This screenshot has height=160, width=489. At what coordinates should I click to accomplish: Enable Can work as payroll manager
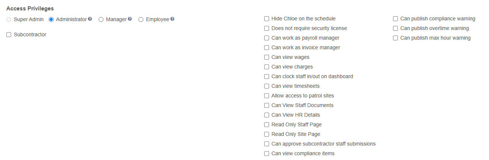point(266,38)
